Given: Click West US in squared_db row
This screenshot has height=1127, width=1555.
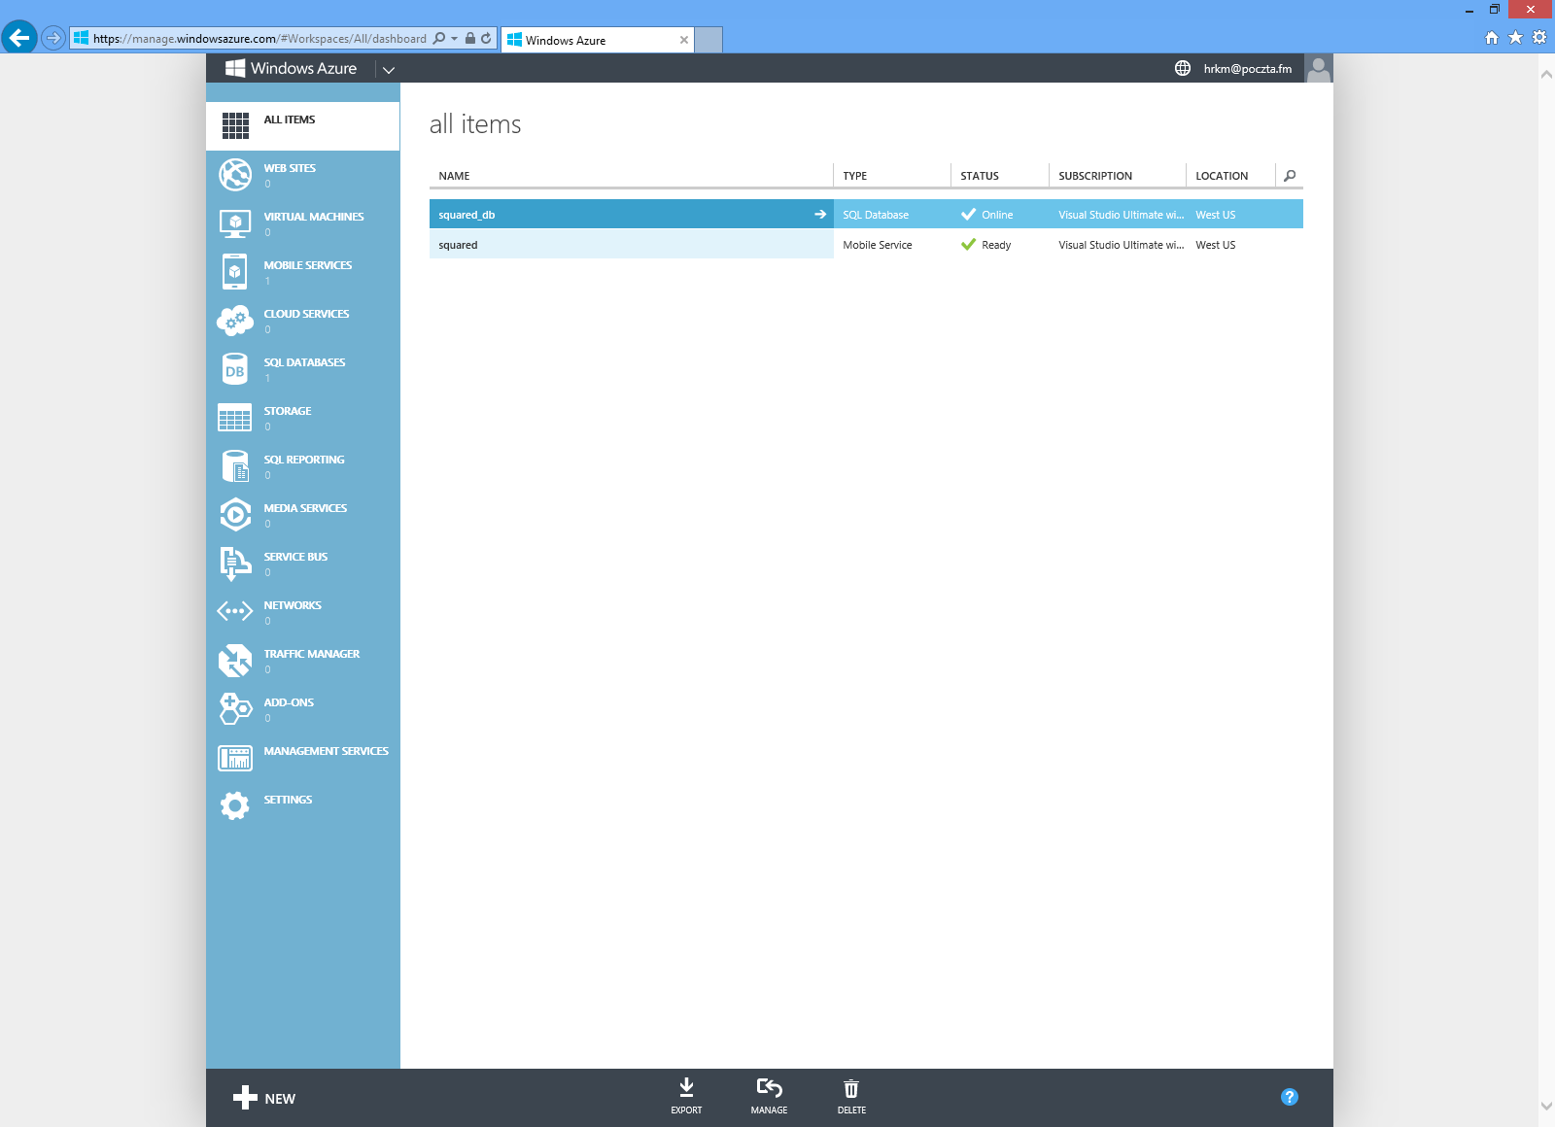Looking at the screenshot, I should tap(1216, 215).
